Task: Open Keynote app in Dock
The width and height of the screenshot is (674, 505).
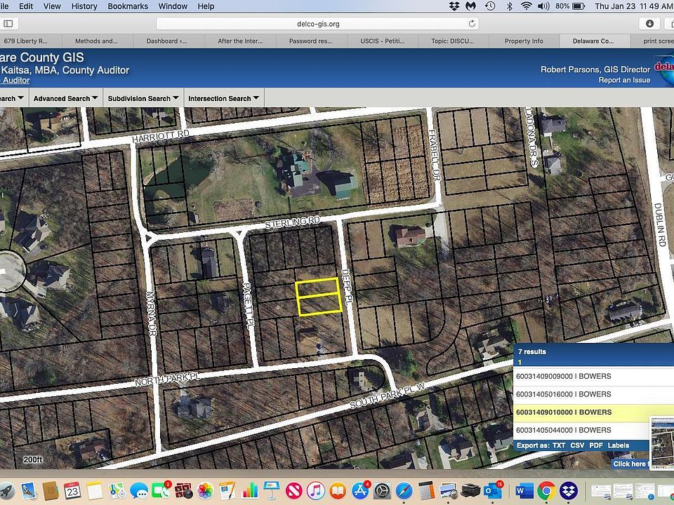Action: tap(272, 490)
